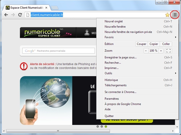Click the Google Recherche personnalisée search field

tap(59, 51)
